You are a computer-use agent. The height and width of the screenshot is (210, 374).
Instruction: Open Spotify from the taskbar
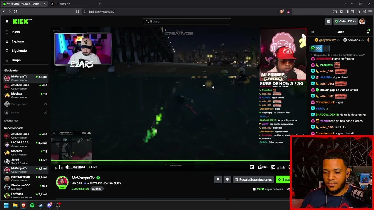click(32, 205)
